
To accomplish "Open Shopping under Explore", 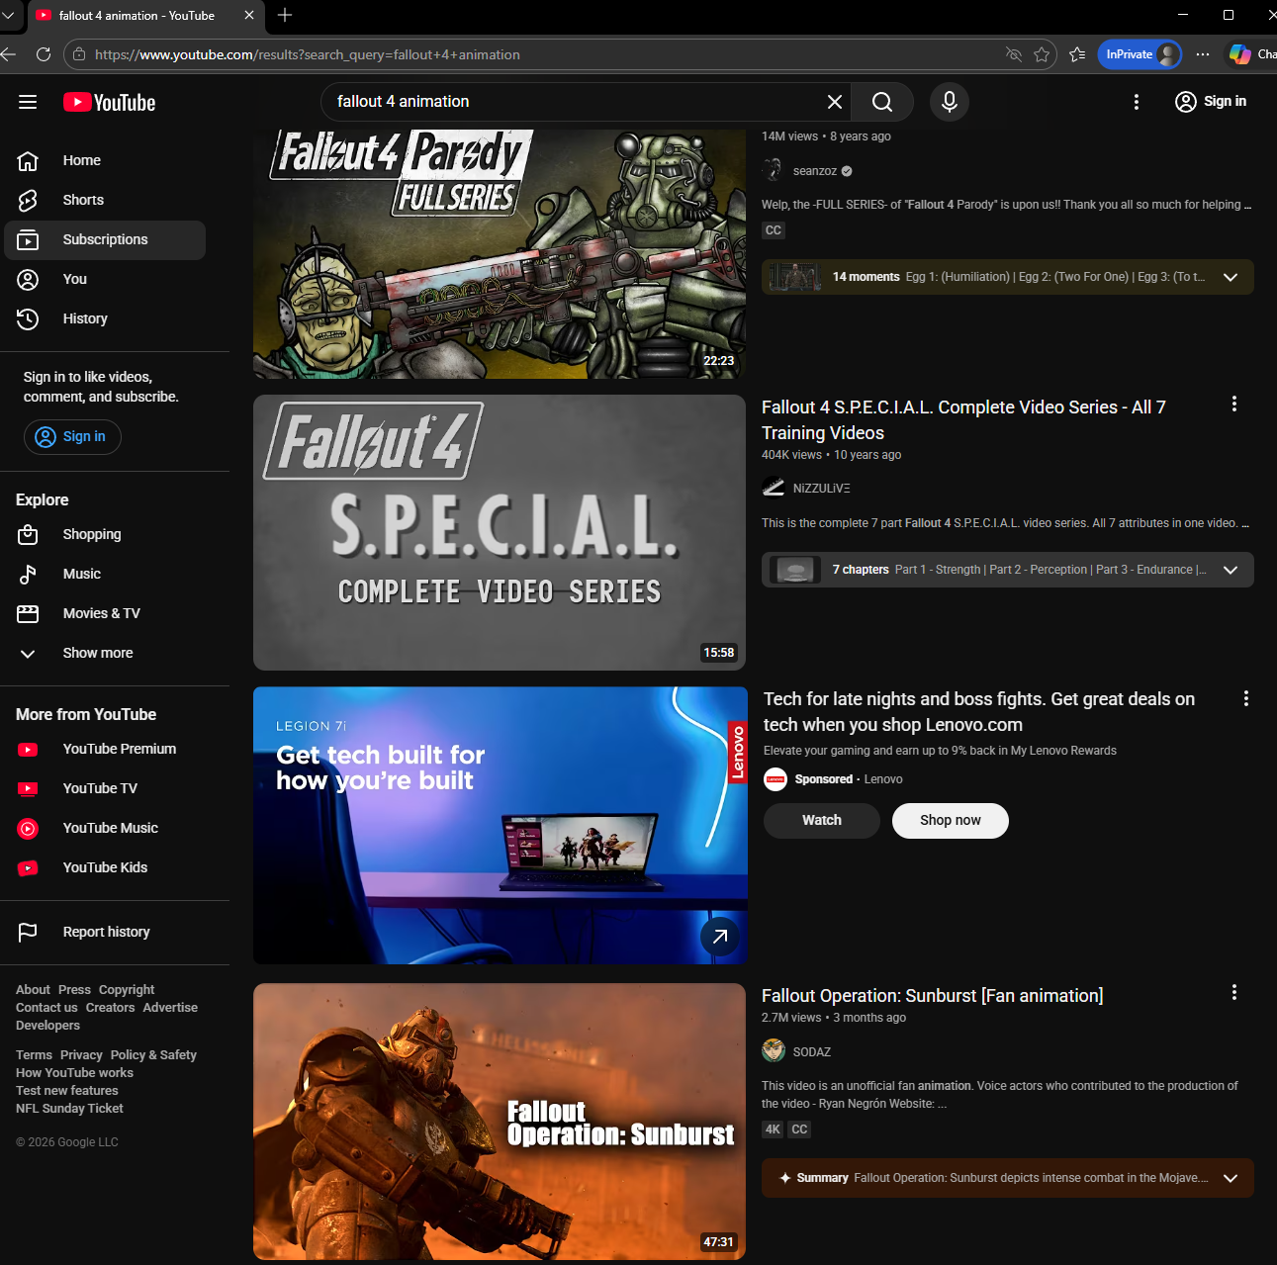I will click(105, 534).
